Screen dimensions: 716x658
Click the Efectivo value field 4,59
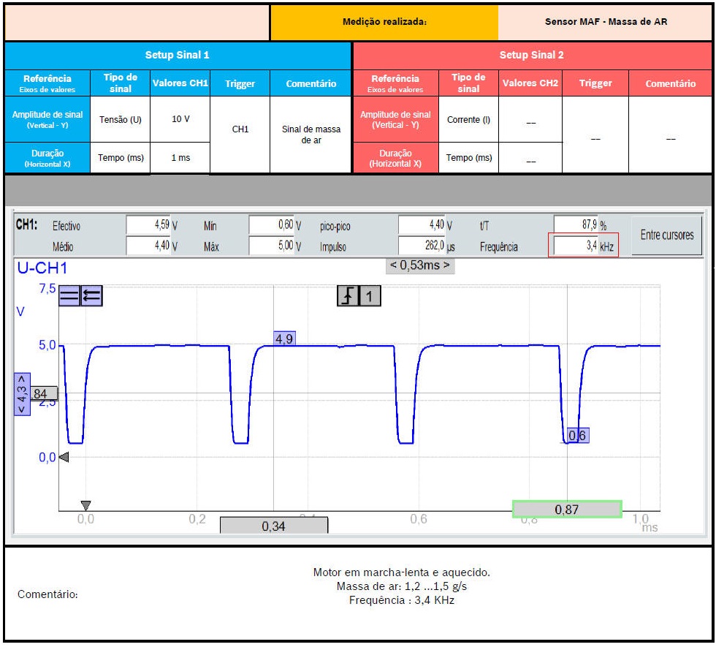click(x=148, y=226)
